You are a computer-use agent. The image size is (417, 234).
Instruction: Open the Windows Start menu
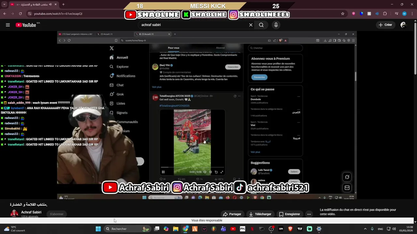pos(98,229)
